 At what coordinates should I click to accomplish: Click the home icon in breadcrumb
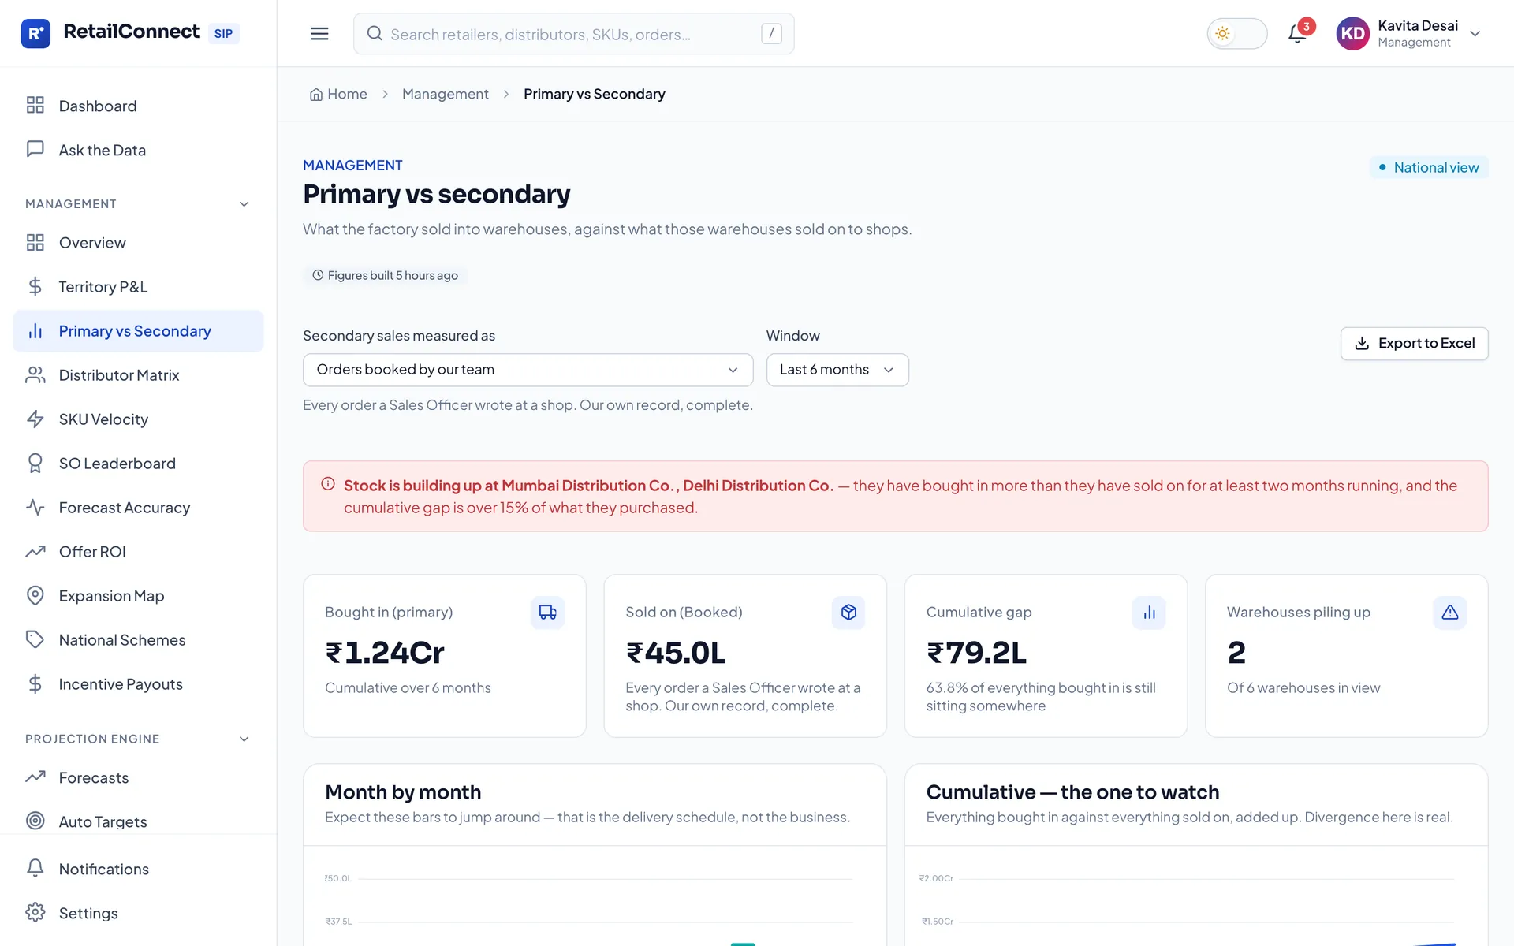316,95
